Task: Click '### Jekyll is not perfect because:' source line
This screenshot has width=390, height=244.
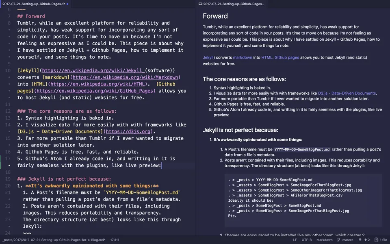Action: 64,179
